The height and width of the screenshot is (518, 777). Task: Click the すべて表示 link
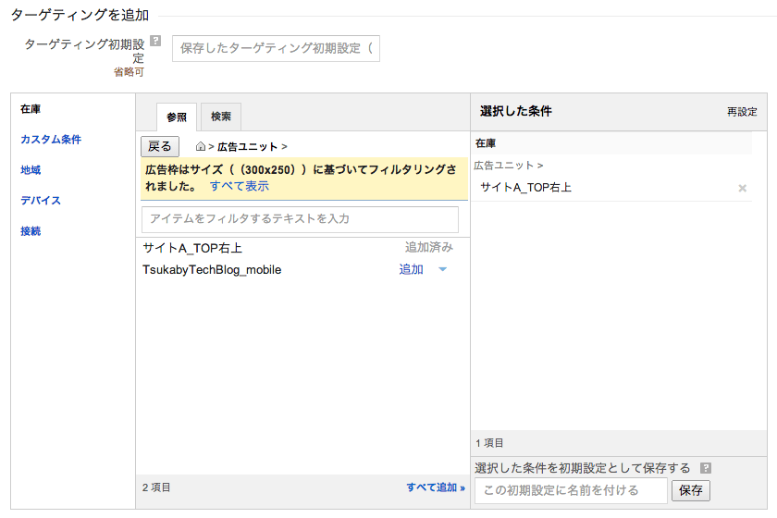(x=239, y=186)
